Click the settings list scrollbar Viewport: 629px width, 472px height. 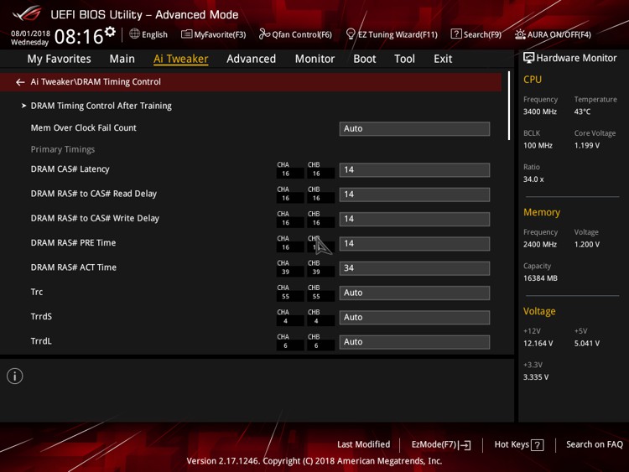pos(509,106)
